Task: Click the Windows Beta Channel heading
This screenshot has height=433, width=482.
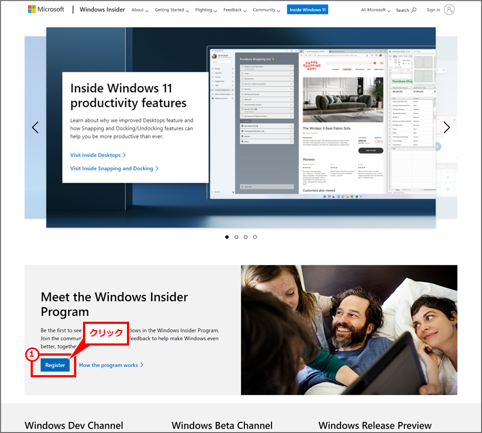Action: coord(222,426)
